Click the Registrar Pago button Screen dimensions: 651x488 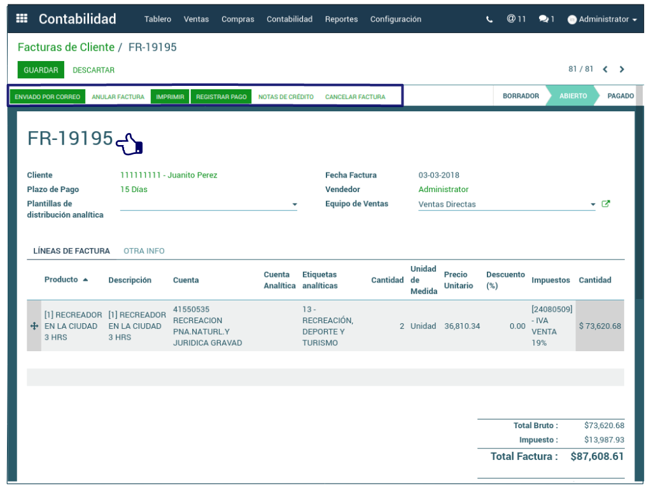point(221,97)
